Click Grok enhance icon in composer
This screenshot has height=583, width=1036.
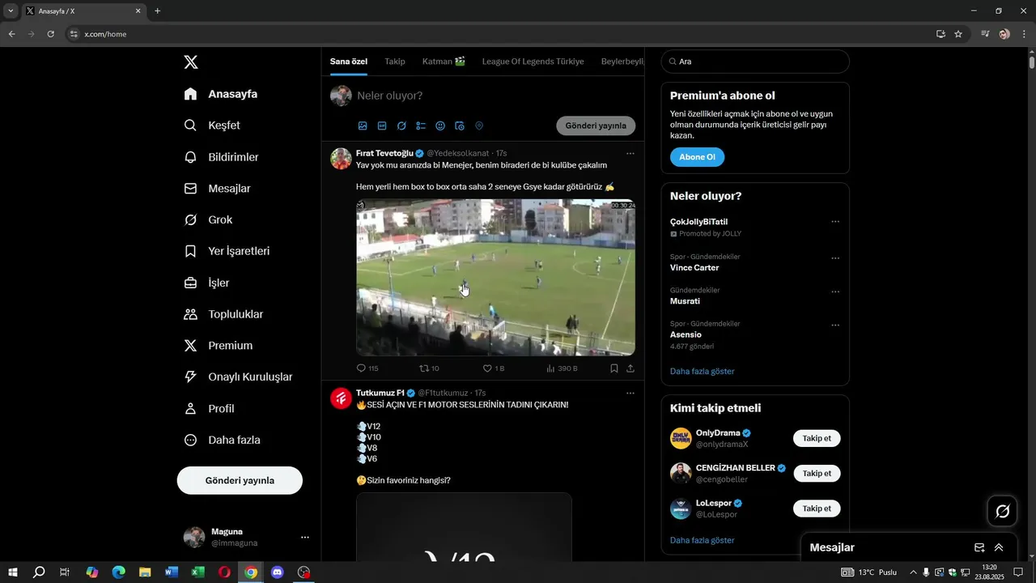401,126
